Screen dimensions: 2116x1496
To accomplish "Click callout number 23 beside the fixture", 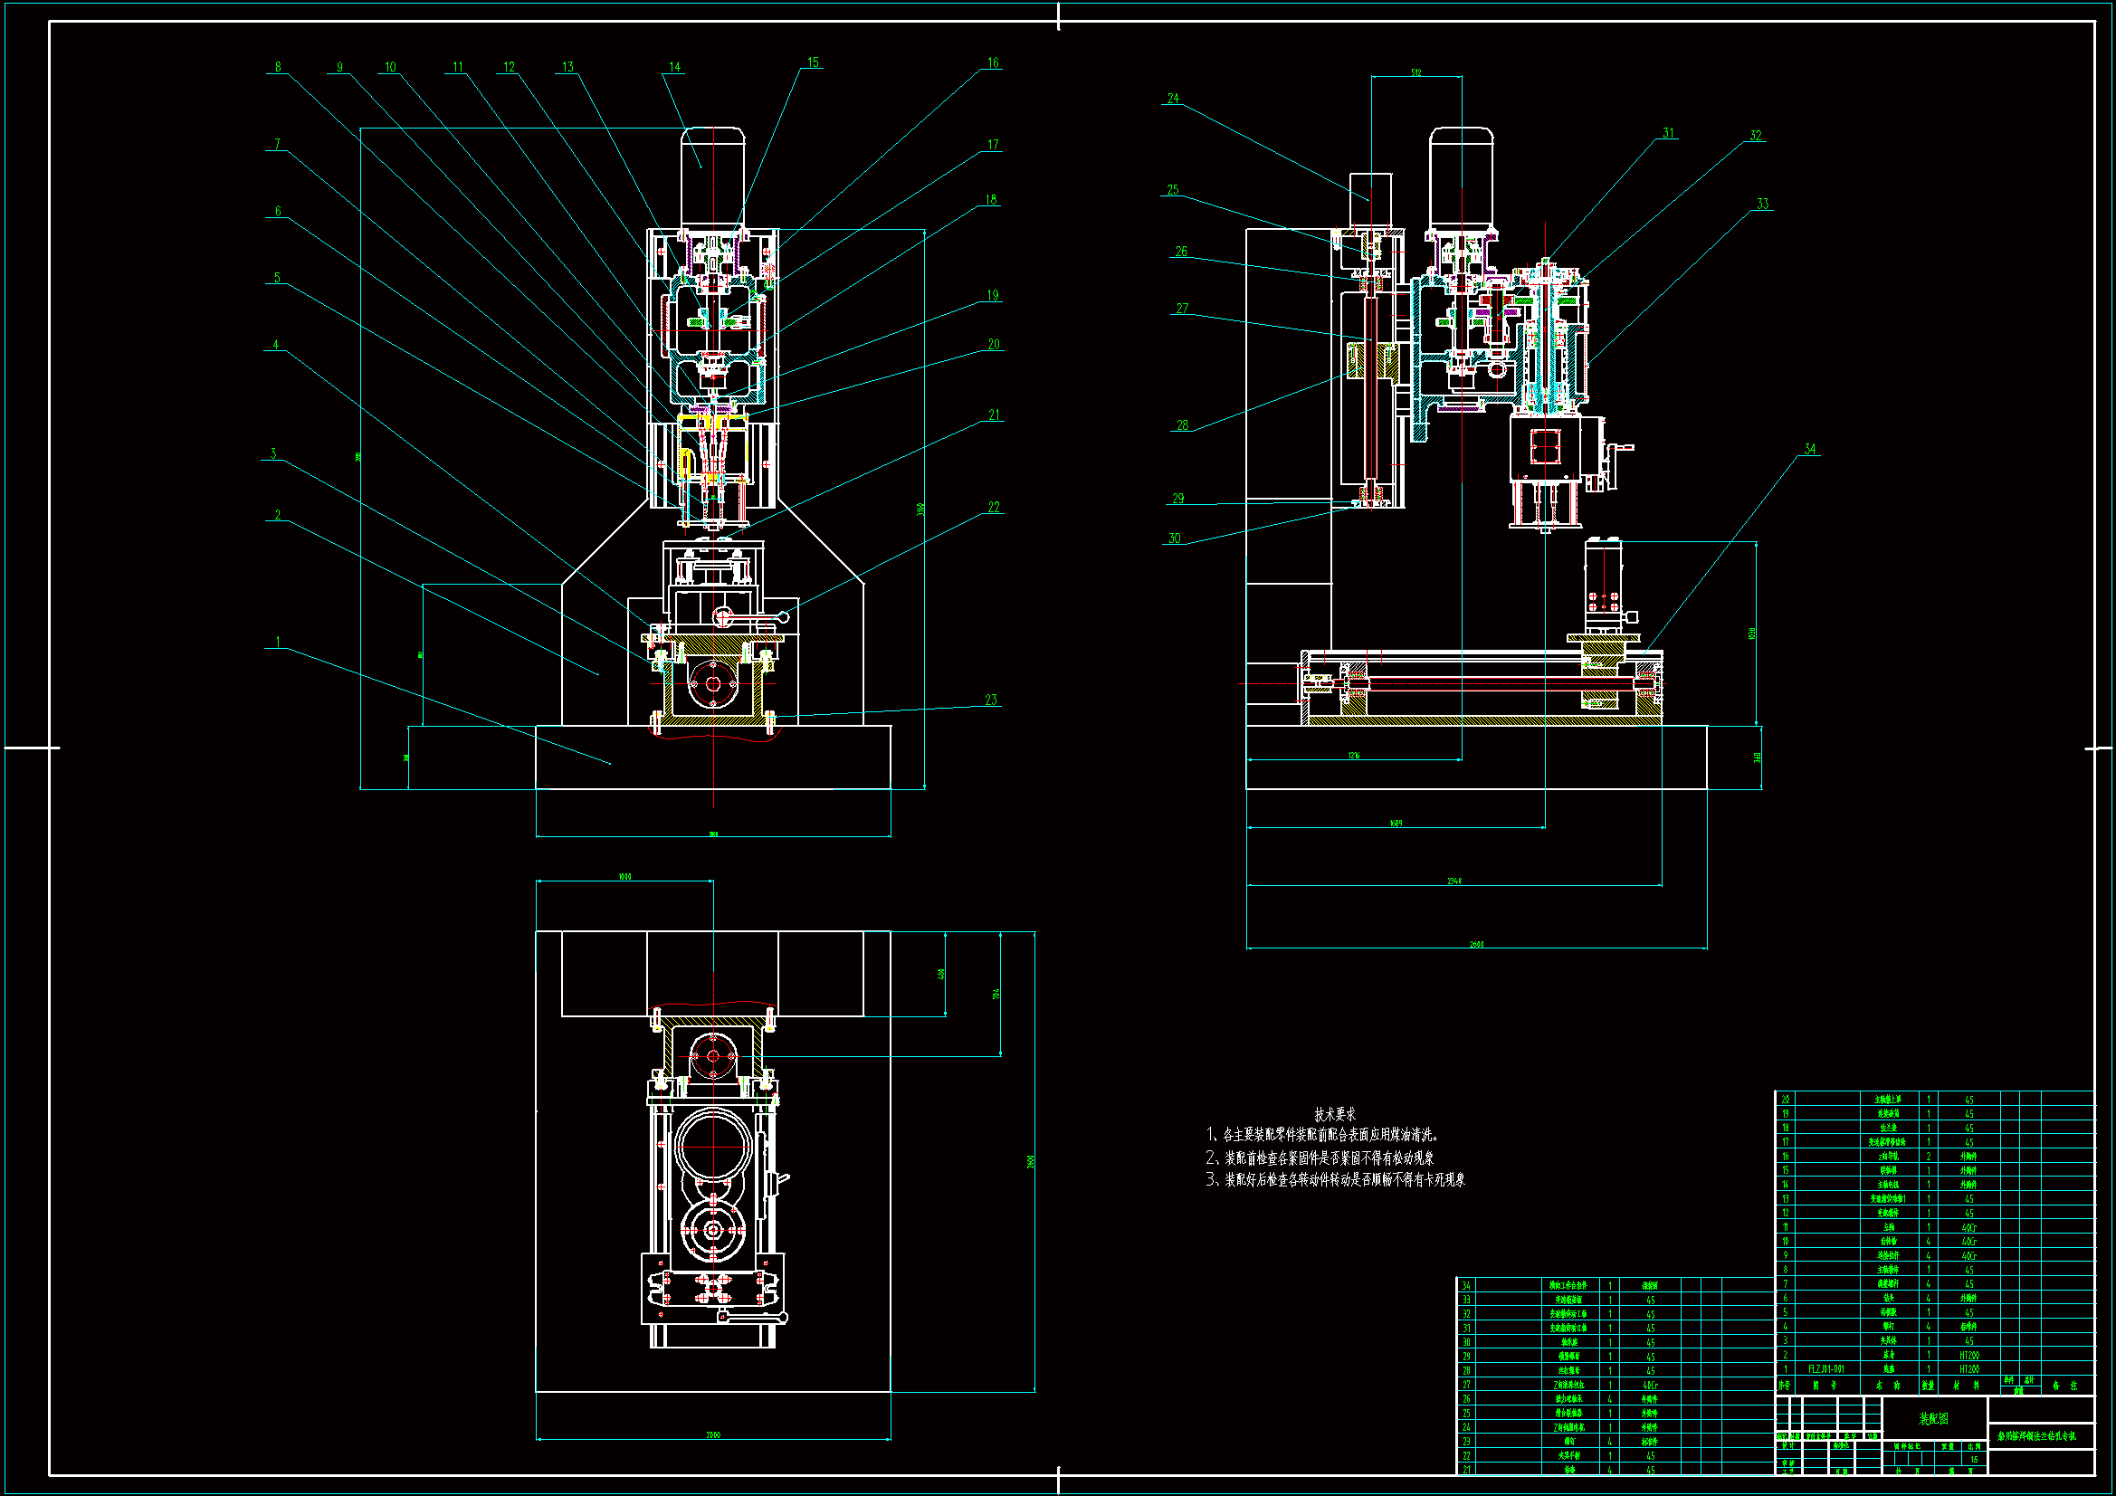I will [x=991, y=700].
